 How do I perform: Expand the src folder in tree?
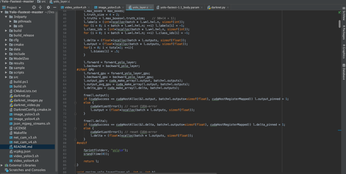click(6, 77)
